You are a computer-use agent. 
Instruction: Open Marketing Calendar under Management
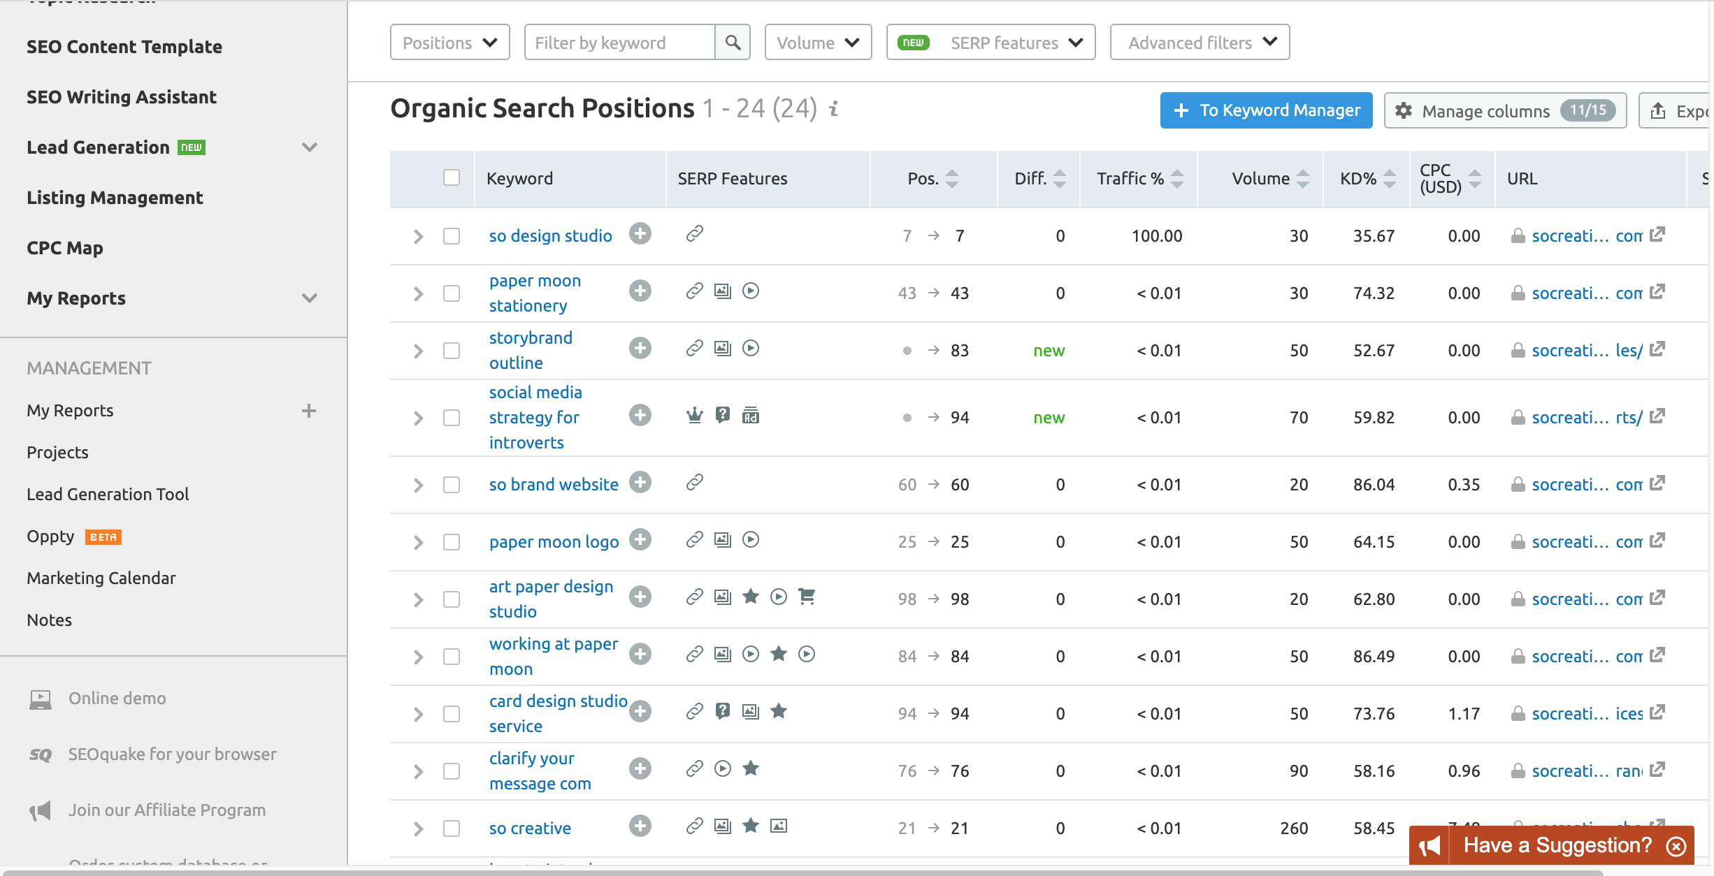click(x=101, y=578)
